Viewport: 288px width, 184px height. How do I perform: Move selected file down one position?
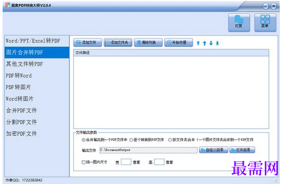click(211, 43)
